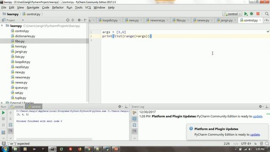Viewport: 270px width, 152px height.
Task: Toggle soft-wrap icon in Run panel
Action: point(11,125)
